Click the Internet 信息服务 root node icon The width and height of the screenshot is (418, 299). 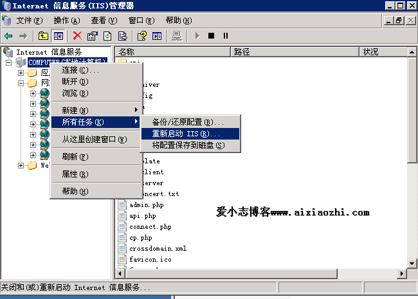tap(8, 52)
